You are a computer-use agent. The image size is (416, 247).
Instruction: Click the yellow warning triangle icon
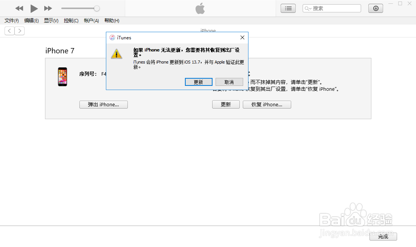click(116, 54)
